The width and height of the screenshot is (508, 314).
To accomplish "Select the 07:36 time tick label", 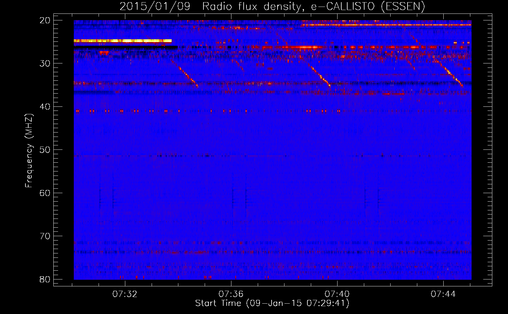I will [231, 294].
